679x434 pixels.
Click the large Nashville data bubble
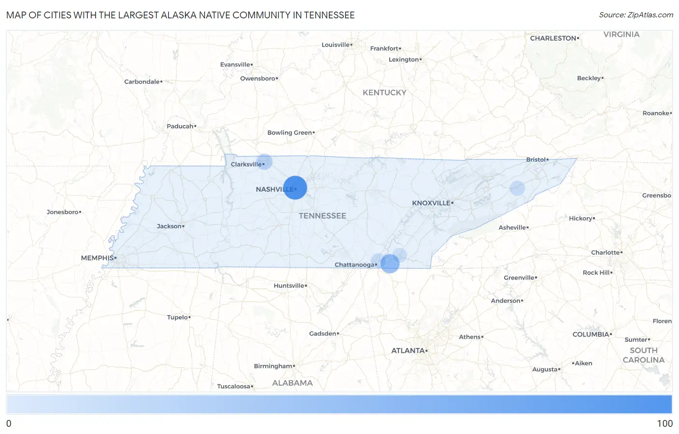[295, 188]
